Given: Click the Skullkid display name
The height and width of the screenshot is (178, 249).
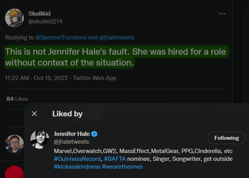Looking at the screenshot, I should [x=39, y=14].
